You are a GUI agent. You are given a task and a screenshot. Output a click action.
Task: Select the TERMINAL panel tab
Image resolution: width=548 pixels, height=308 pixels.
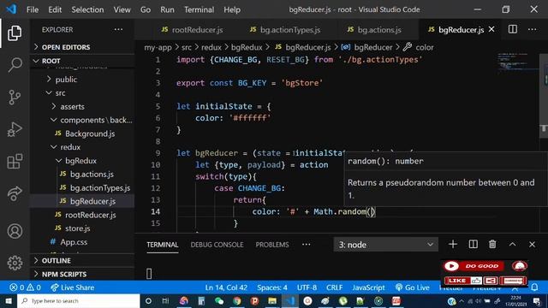click(x=162, y=245)
